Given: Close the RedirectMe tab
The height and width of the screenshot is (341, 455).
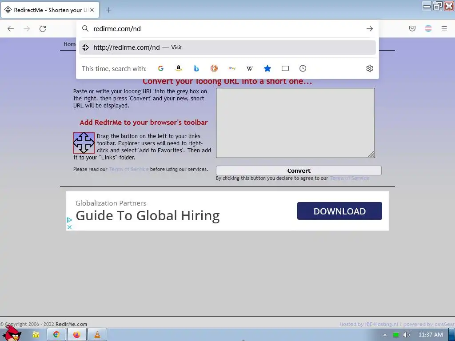Looking at the screenshot, I should 92,10.
